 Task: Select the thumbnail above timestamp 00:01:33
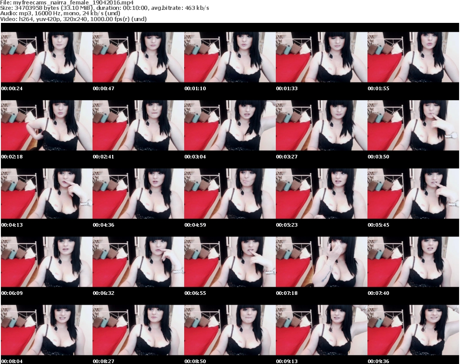pyautogui.click(x=322, y=57)
